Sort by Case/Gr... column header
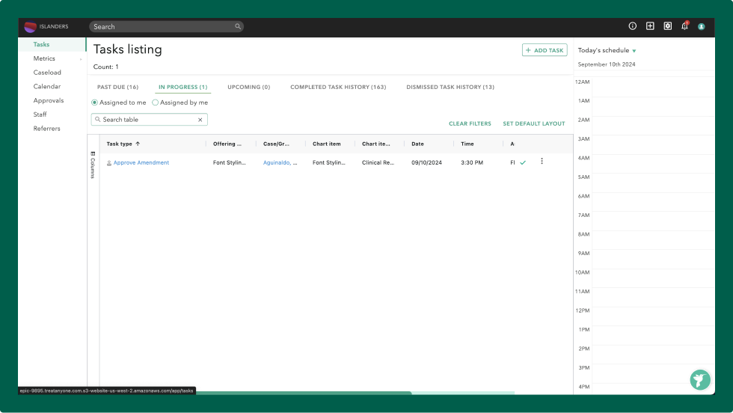Image resolution: width=733 pixels, height=413 pixels. coord(276,144)
